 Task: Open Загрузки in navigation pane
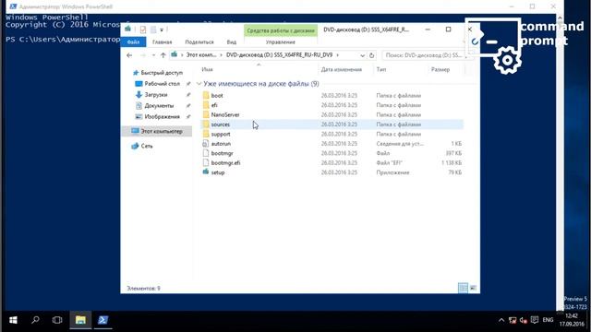(x=151, y=95)
